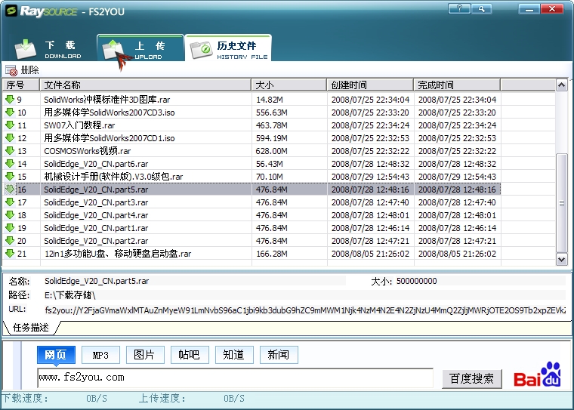Viewport: 574px width, 410px height.
Task: Click green arrow icon of row 10
Action: click(10, 112)
